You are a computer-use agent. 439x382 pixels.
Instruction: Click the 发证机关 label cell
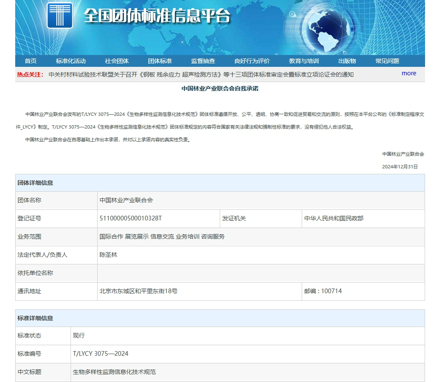[x=261, y=219]
